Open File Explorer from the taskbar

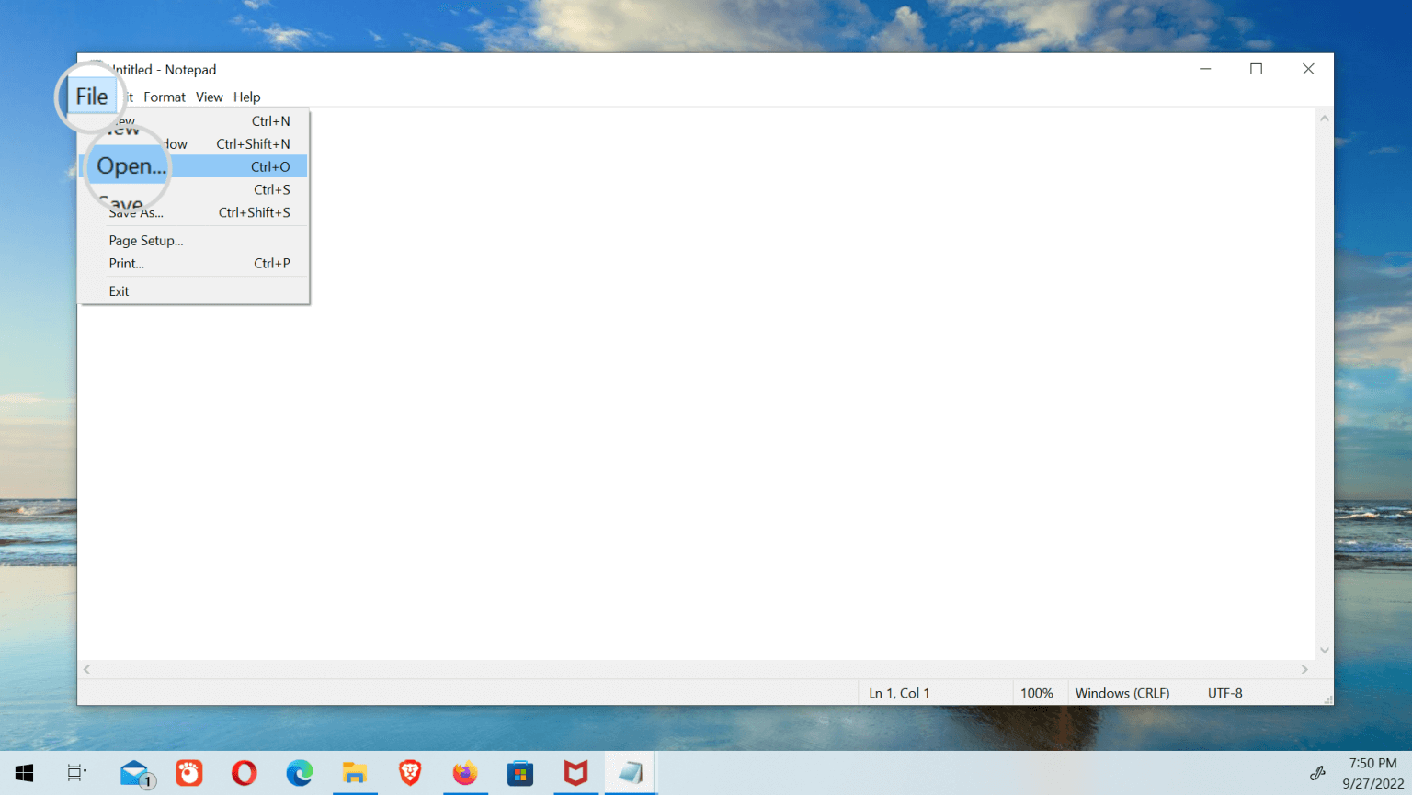pos(355,773)
